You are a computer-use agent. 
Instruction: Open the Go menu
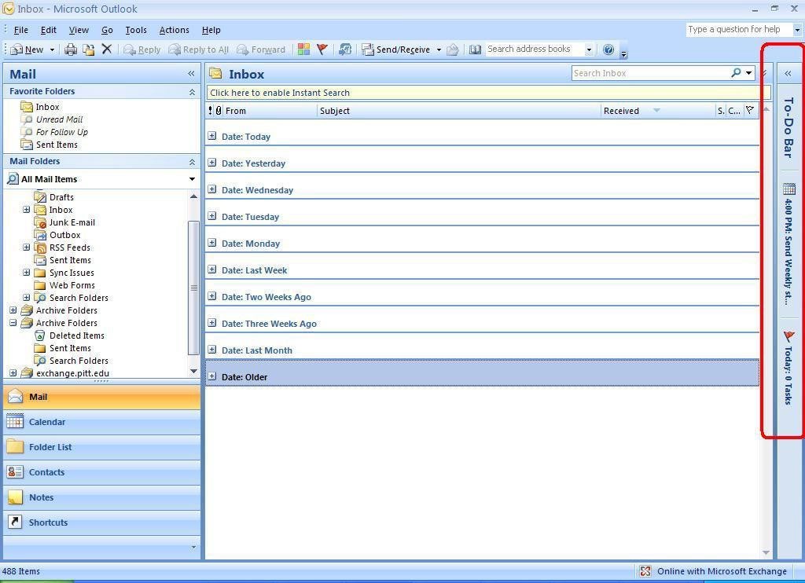point(107,30)
